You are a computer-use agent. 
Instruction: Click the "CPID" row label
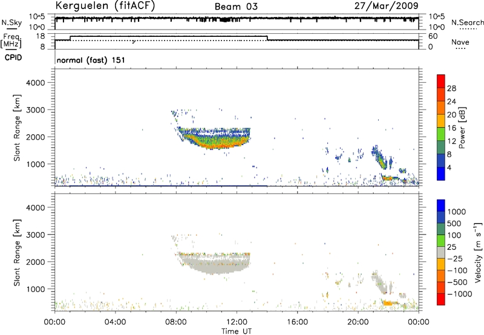tap(13, 57)
